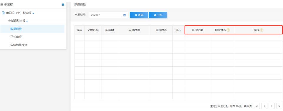The height and width of the screenshot is (111, 283).
Task: Focus the 申报时间 input field showing 202007
Action: tap(105, 15)
